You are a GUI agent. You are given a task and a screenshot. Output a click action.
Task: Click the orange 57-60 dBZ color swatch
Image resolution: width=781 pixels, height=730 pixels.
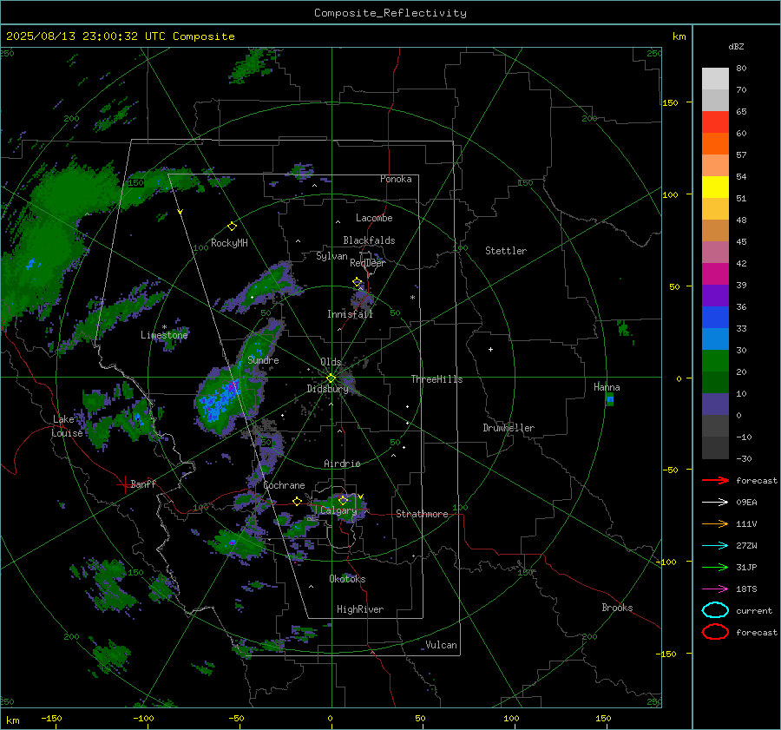tap(715, 144)
